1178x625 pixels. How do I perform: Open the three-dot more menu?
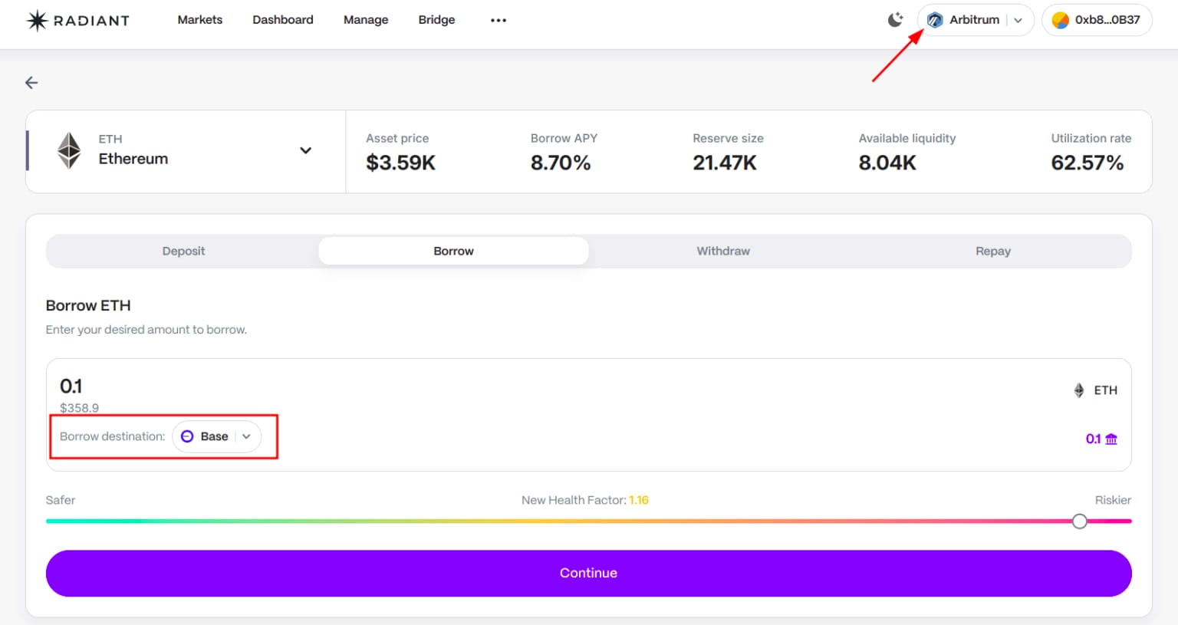[499, 20]
